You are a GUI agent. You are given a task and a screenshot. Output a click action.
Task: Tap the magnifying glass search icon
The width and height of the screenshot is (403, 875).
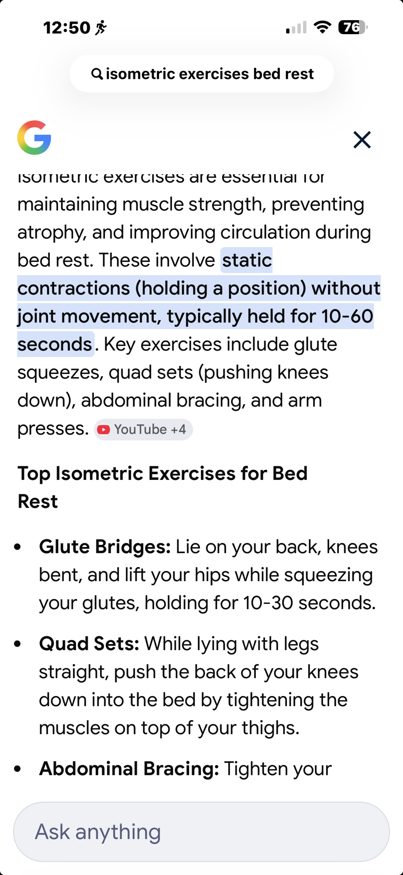click(x=96, y=74)
